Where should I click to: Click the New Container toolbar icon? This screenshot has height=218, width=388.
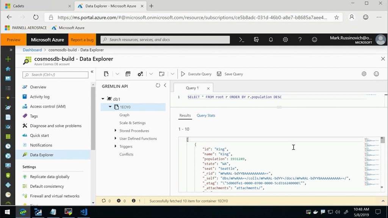pyautogui.click(x=106, y=74)
